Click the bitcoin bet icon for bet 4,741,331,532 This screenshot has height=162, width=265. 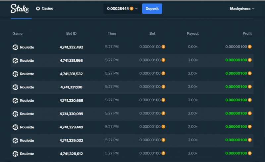pyautogui.click(x=163, y=73)
